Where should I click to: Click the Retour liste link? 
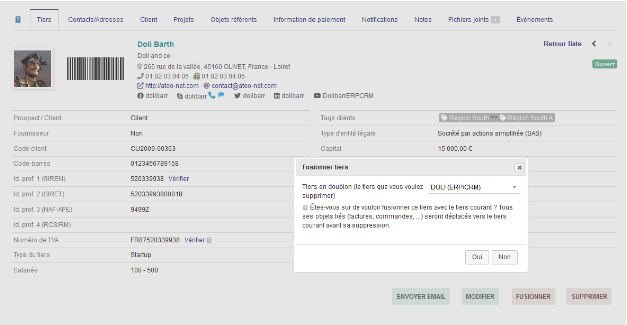point(563,44)
